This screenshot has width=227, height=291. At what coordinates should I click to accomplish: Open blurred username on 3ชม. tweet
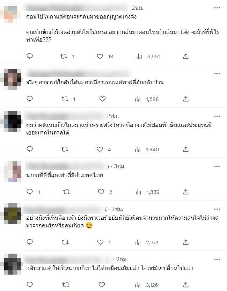pyautogui.click(x=66, y=166)
